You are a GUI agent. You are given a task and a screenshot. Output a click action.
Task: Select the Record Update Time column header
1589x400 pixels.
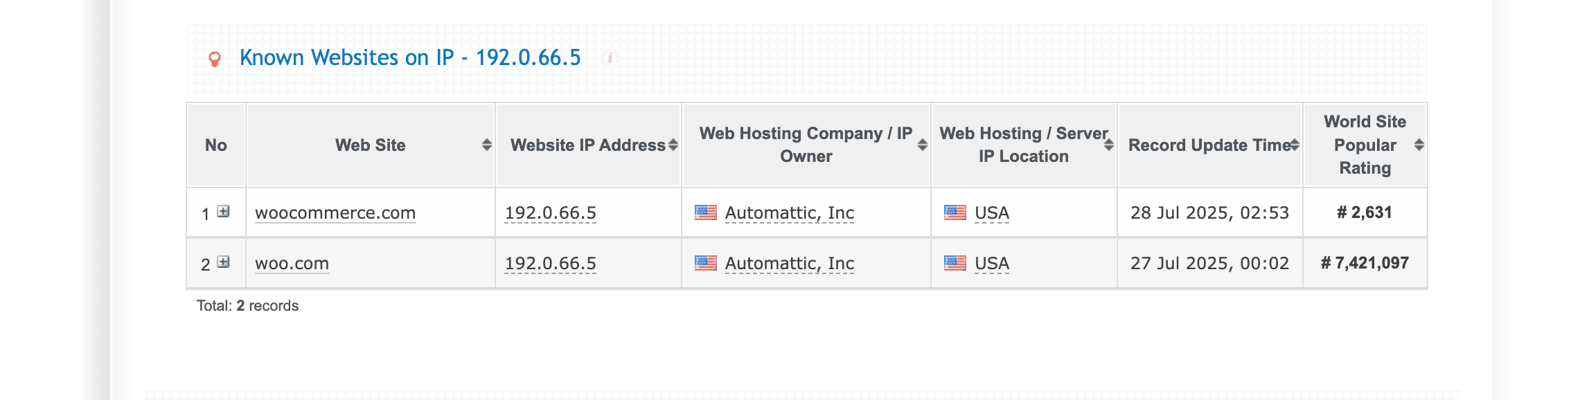tap(1208, 145)
